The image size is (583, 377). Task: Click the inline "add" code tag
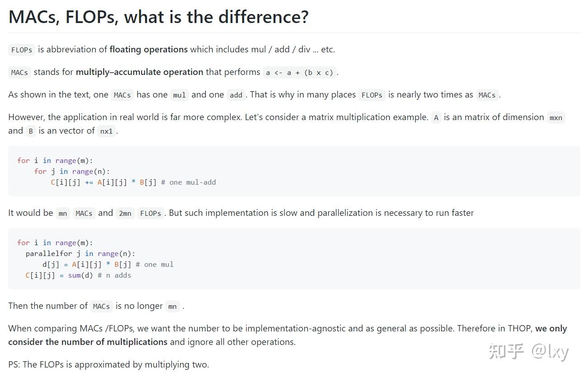(236, 95)
